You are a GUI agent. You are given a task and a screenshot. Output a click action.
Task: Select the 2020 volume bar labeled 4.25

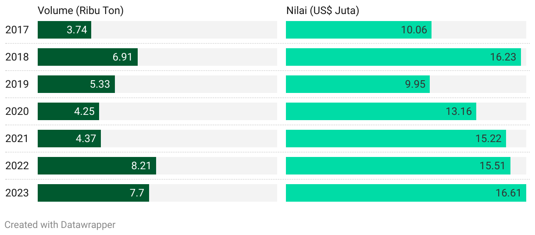(x=68, y=111)
